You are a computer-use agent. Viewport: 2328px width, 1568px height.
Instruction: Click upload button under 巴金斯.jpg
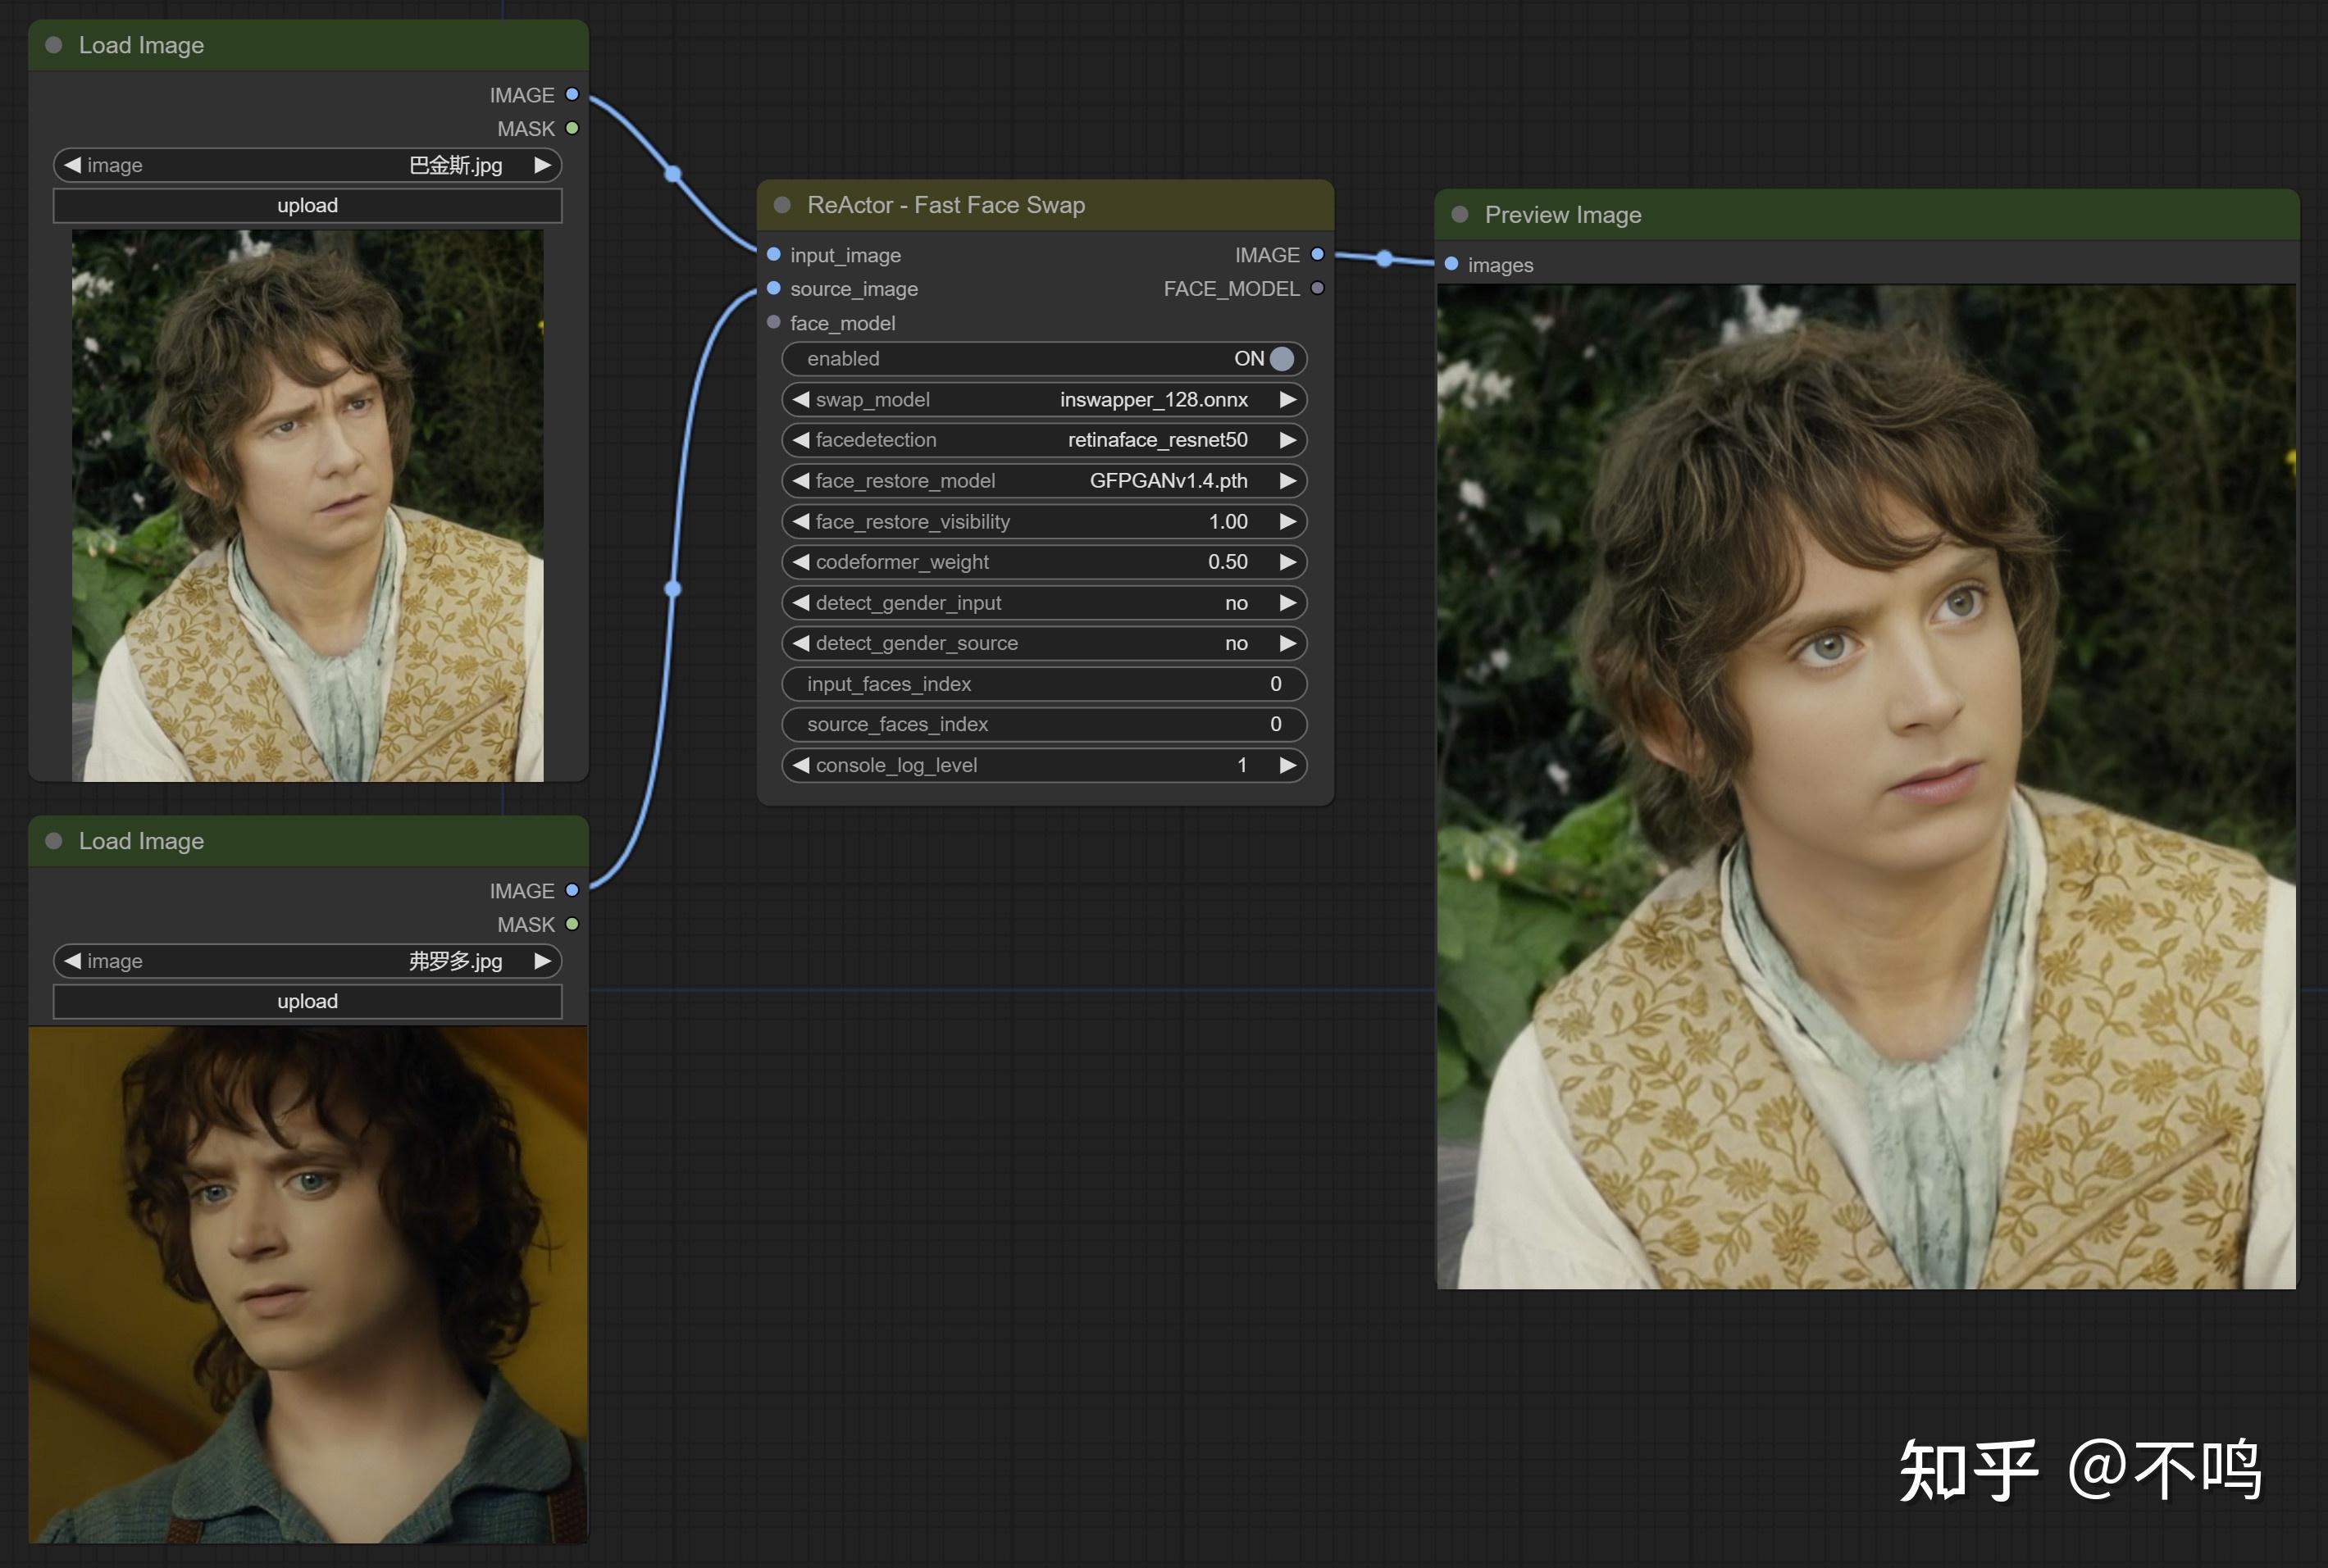tap(308, 206)
